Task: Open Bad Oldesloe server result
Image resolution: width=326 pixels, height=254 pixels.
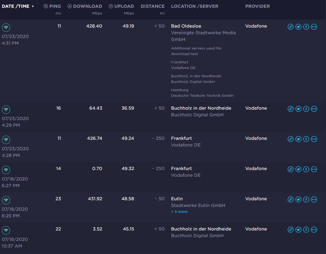Action: pyautogui.click(x=186, y=26)
